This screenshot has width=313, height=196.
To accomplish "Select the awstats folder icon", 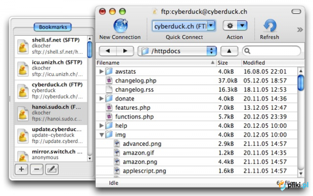I will (109, 71).
